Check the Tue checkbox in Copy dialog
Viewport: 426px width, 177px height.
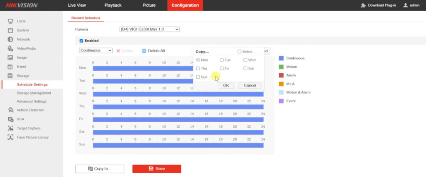222,60
